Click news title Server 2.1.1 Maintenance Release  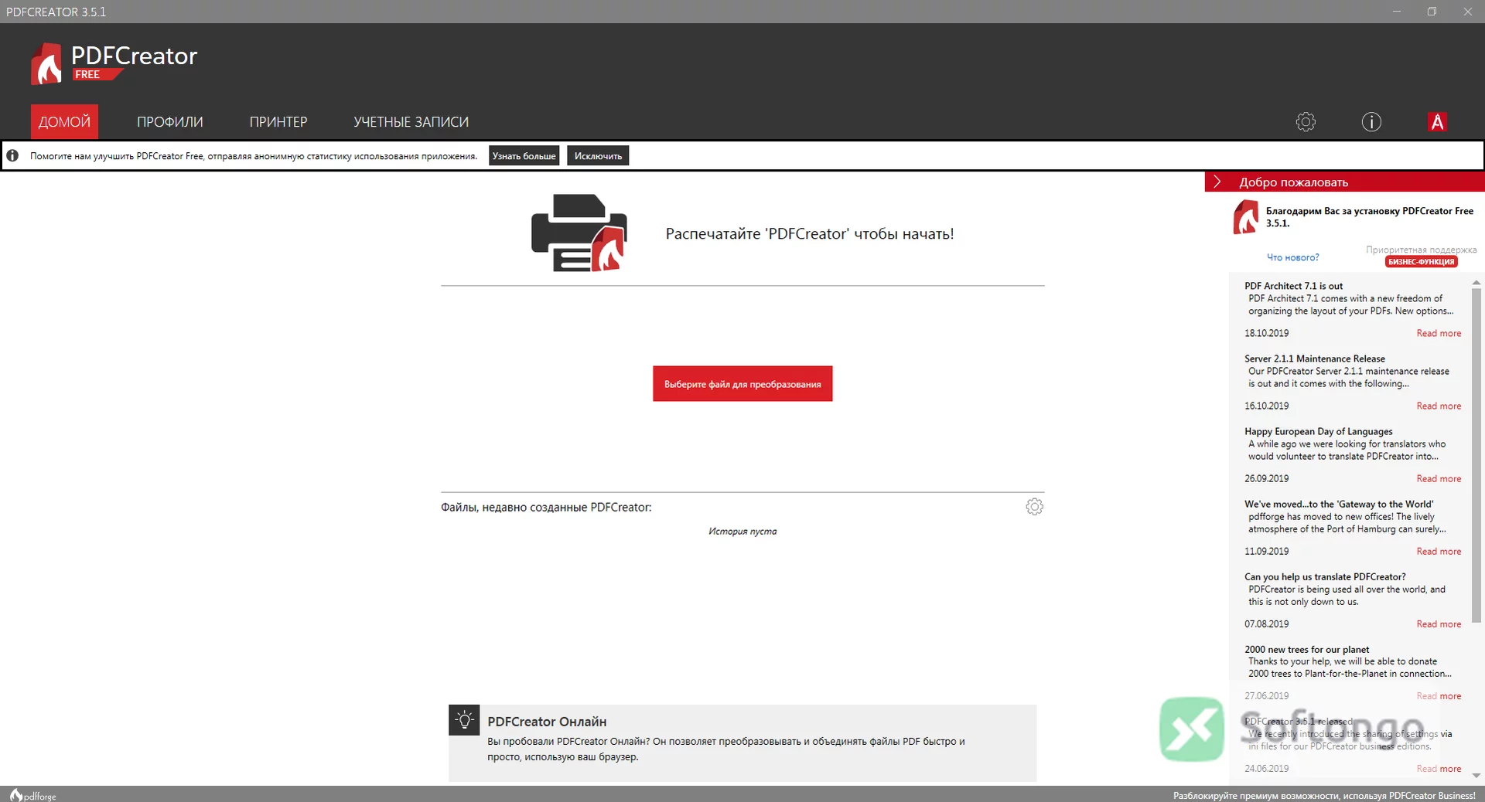click(x=1315, y=359)
